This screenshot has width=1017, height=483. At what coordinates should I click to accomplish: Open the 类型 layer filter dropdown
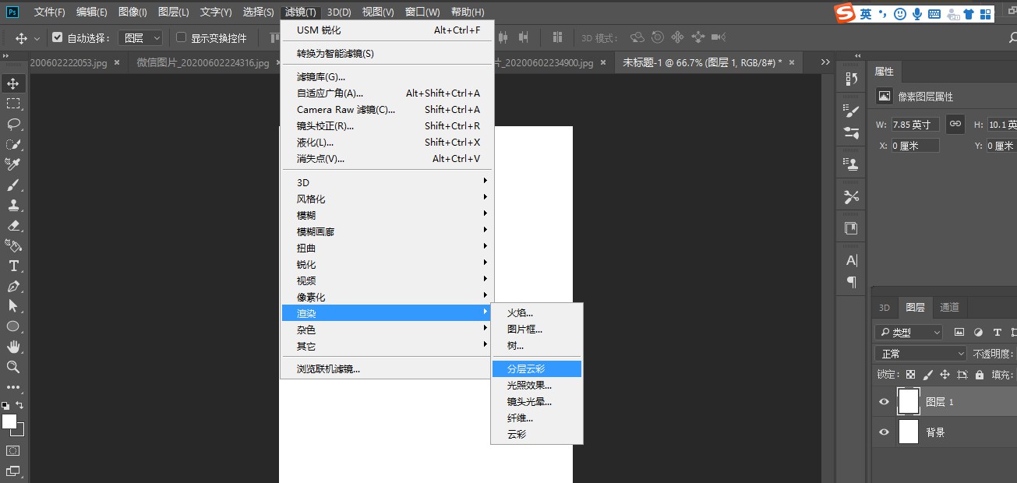(907, 333)
